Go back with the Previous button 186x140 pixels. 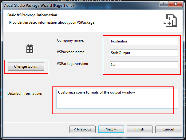82,129
